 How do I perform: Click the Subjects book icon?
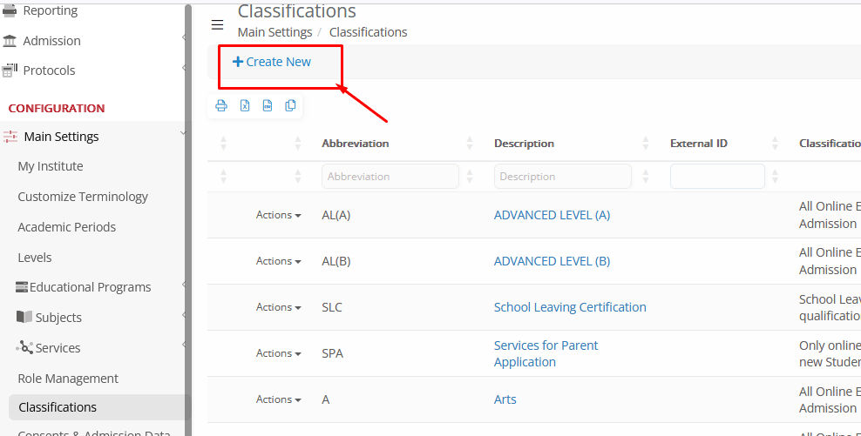click(24, 317)
